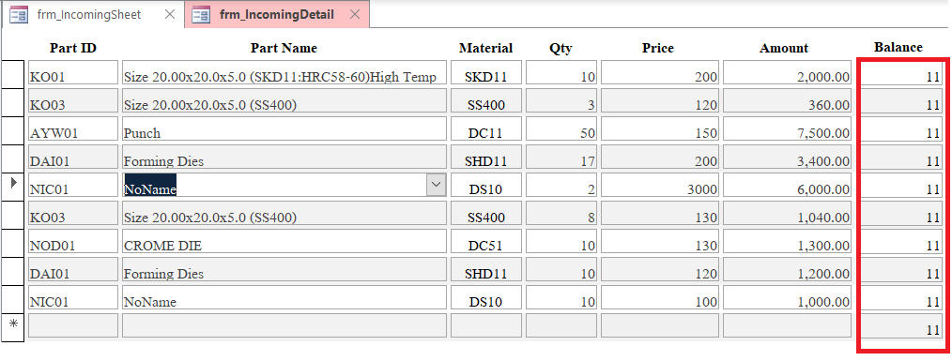952x361 pixels.
Task: Switch to the frm_IncomingSheet tab
Action: tap(89, 15)
